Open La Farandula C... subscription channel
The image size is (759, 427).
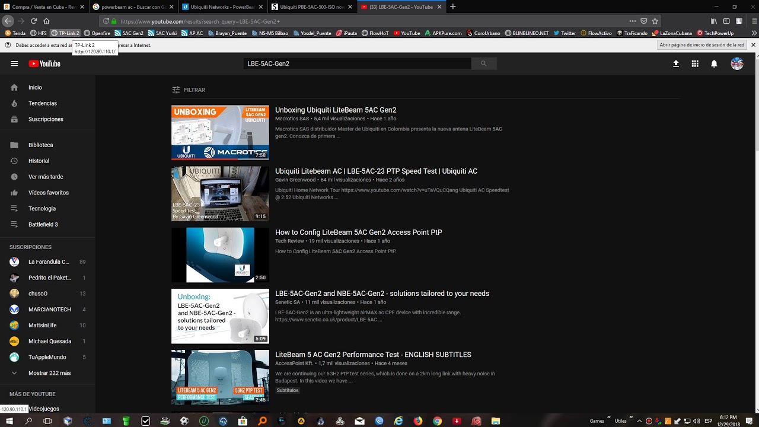pyautogui.click(x=47, y=262)
